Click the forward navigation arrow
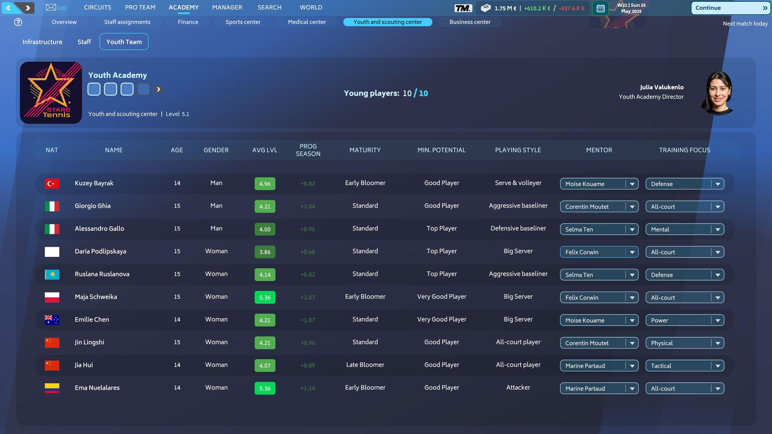Image resolution: width=772 pixels, height=434 pixels. pyautogui.click(x=27, y=8)
